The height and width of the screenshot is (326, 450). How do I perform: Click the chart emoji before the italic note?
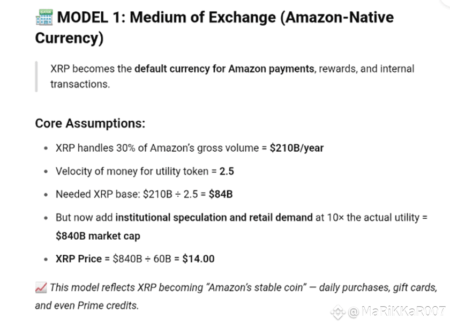pos(41,287)
